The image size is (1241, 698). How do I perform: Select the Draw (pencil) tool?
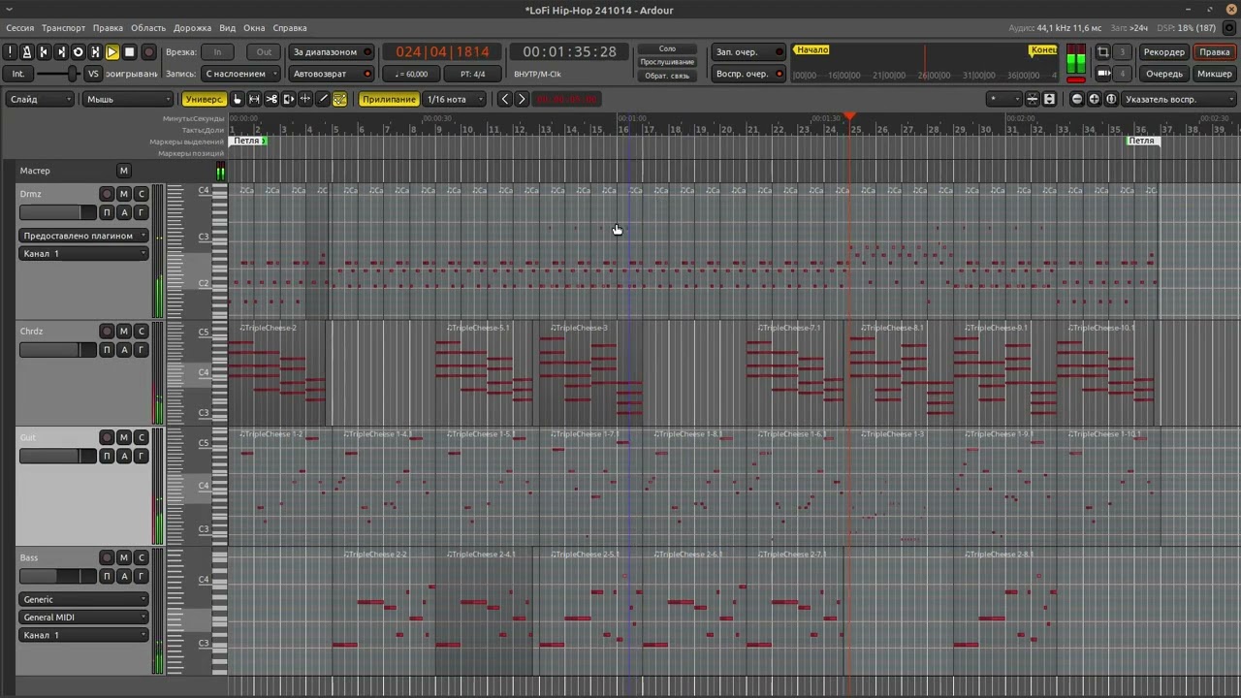point(323,99)
